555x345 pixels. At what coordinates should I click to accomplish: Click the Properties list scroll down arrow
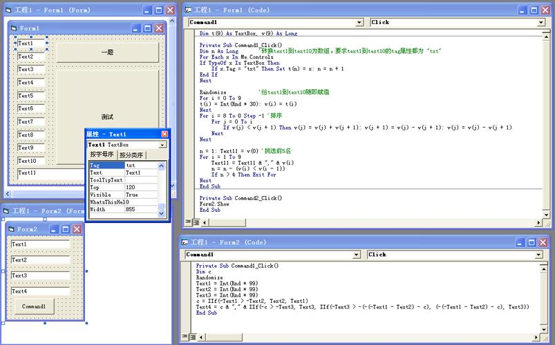coord(162,213)
